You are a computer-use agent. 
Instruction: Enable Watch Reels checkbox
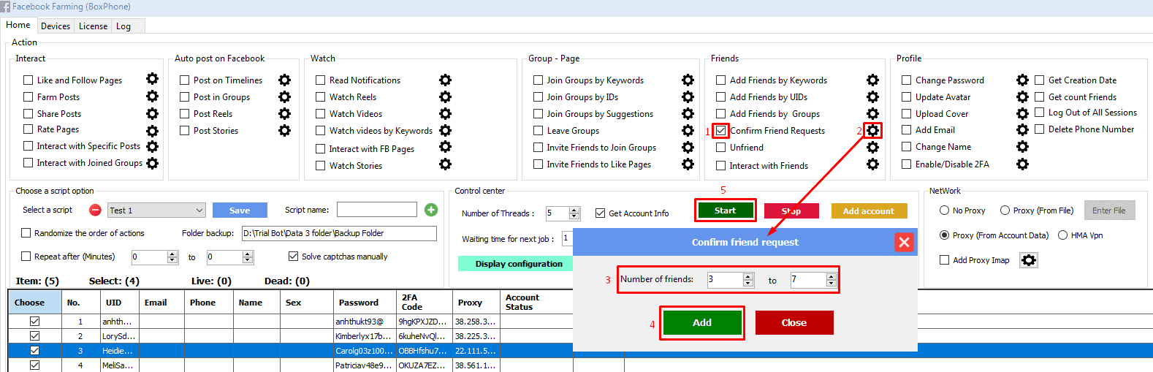[320, 96]
